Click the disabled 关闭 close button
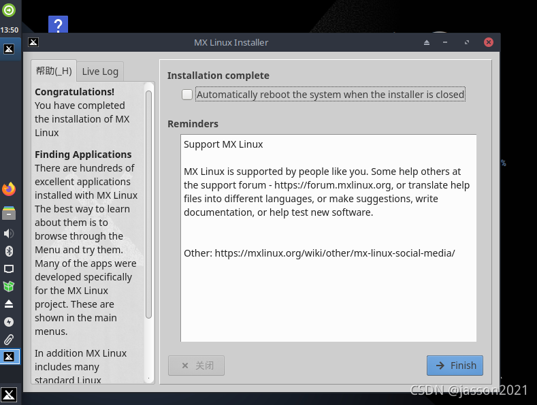537x405 pixels. pyautogui.click(x=196, y=366)
